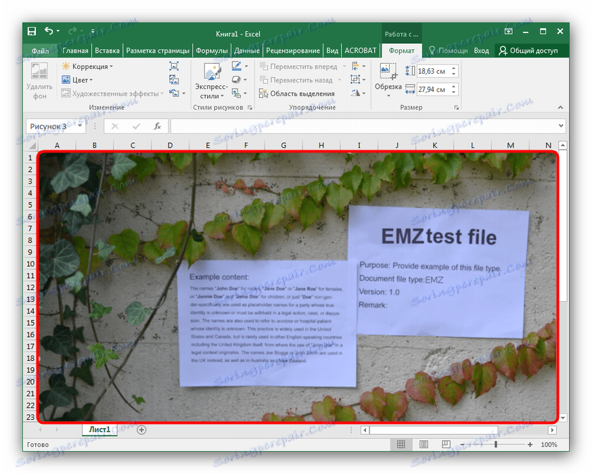Viewport: 592px width, 474px height.
Task: Open the Name Box dropdown arrow
Action: coord(80,126)
